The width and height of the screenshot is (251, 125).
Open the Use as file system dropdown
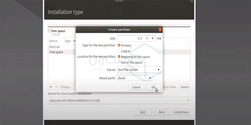pyautogui.click(x=139, y=70)
